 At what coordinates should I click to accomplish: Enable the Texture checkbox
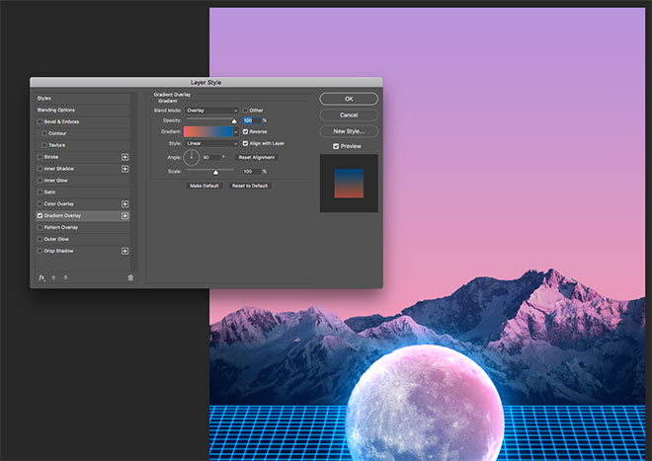[44, 145]
